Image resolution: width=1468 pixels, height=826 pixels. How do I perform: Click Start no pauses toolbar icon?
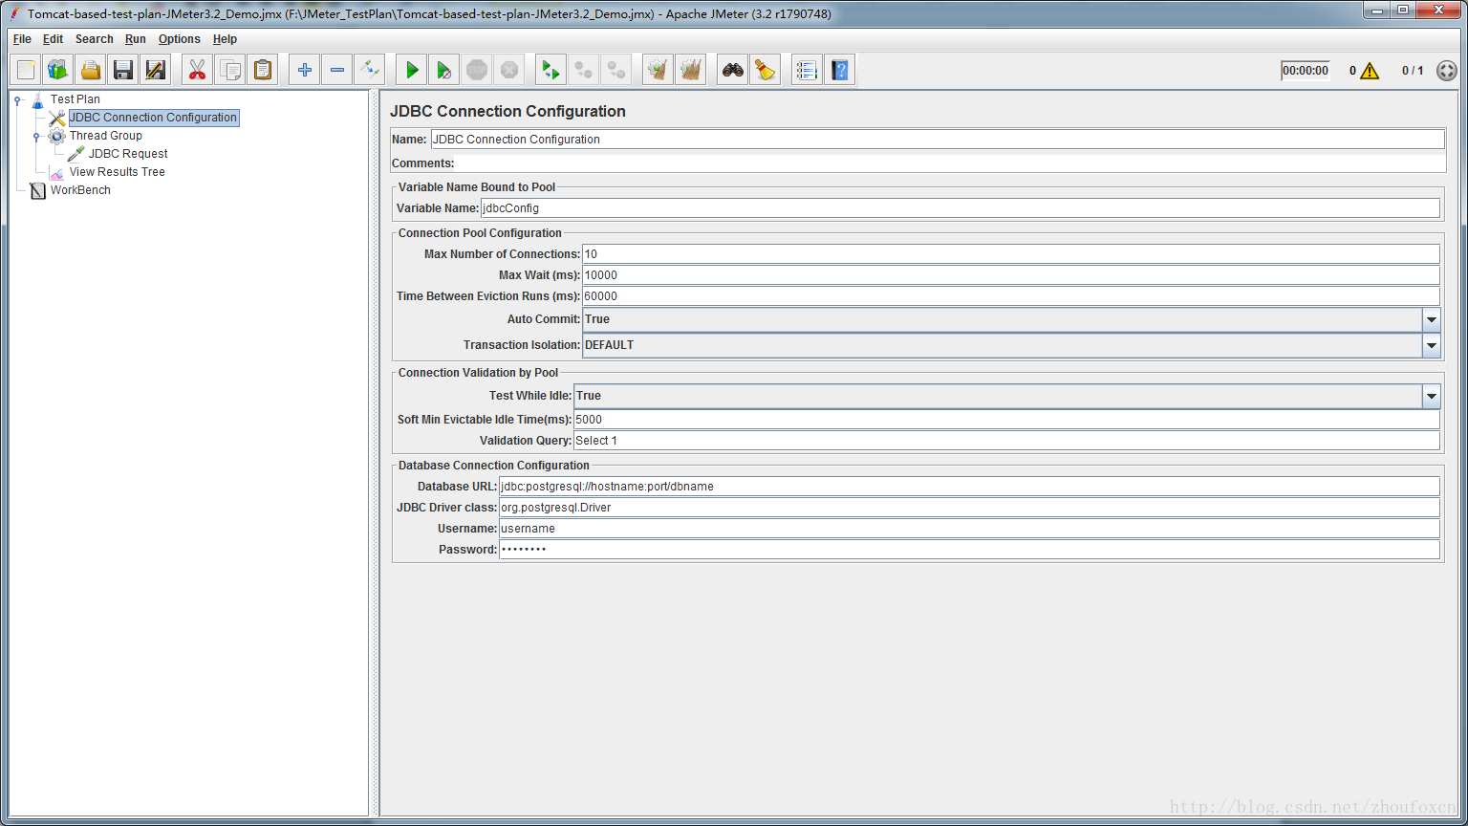[443, 70]
